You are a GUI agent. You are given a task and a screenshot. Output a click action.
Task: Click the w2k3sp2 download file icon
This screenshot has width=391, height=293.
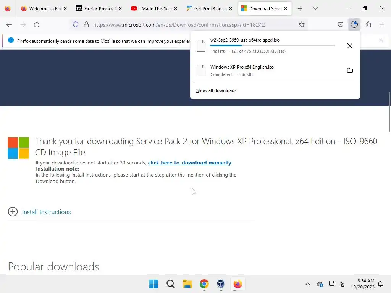(x=201, y=46)
